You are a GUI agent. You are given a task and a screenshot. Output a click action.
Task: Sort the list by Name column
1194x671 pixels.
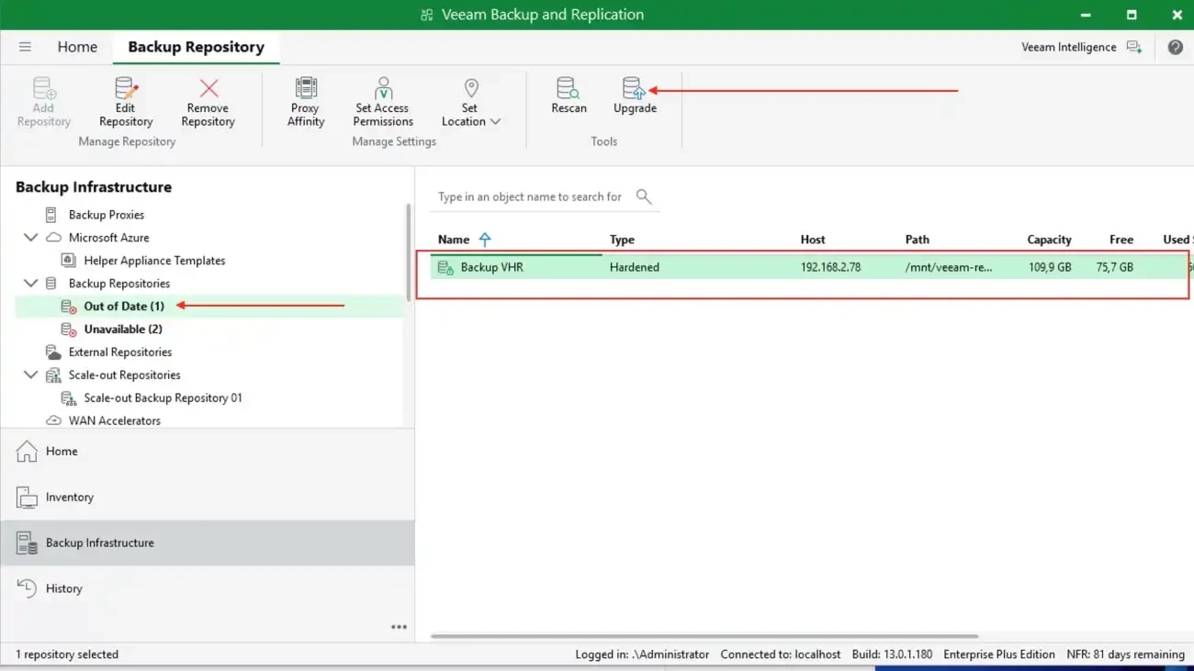pos(454,240)
